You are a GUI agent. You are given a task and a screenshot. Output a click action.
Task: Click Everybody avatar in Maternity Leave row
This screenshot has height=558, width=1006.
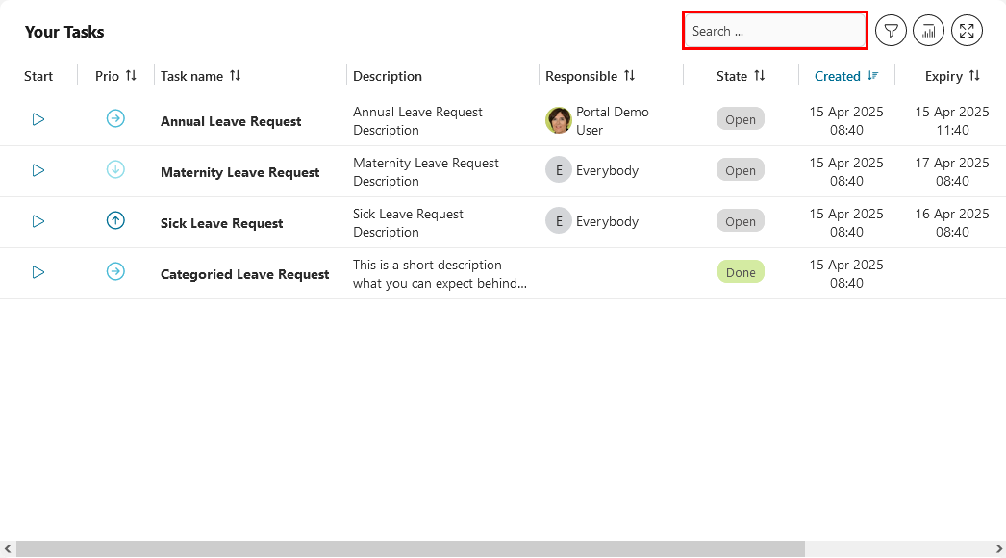(x=558, y=171)
